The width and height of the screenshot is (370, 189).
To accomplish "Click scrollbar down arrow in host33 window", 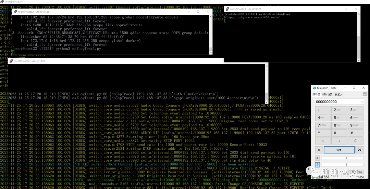I will (359, 60).
